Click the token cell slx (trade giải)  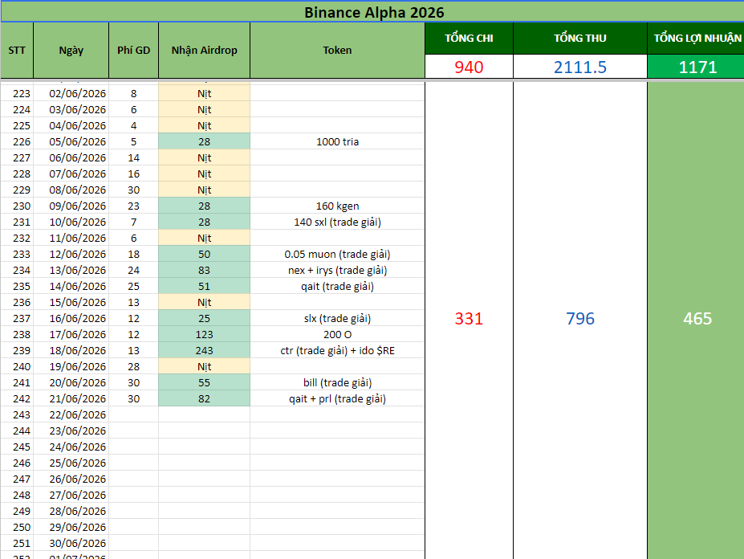337,318
